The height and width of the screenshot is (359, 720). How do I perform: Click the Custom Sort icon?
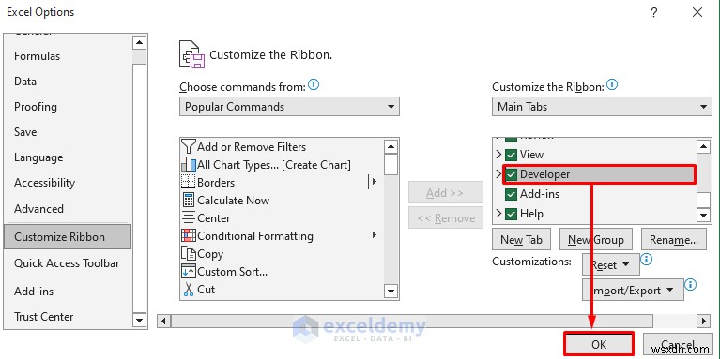[x=189, y=272]
